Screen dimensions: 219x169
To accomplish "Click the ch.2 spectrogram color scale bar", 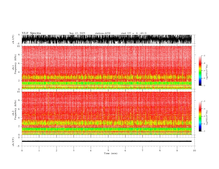I will [x=200, y=116].
